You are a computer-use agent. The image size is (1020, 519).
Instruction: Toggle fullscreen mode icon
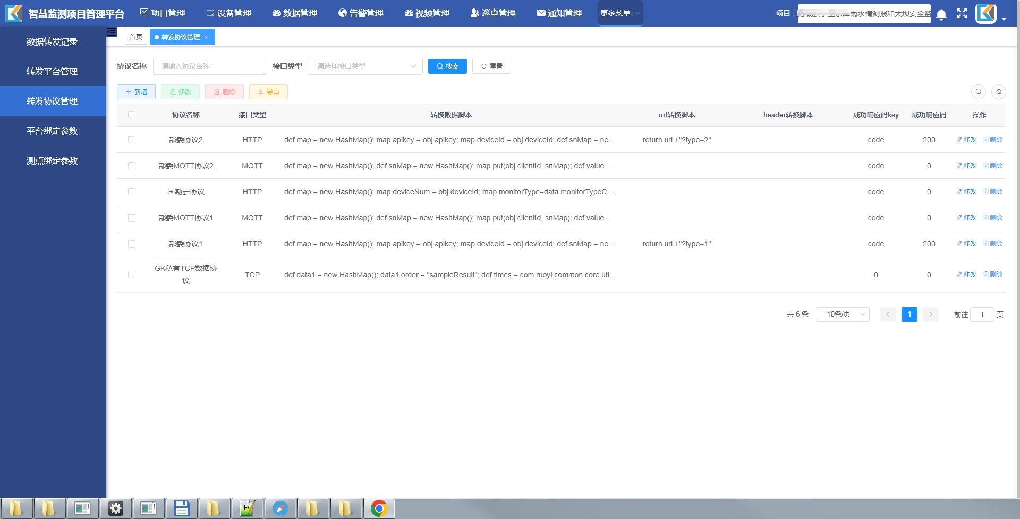(962, 14)
